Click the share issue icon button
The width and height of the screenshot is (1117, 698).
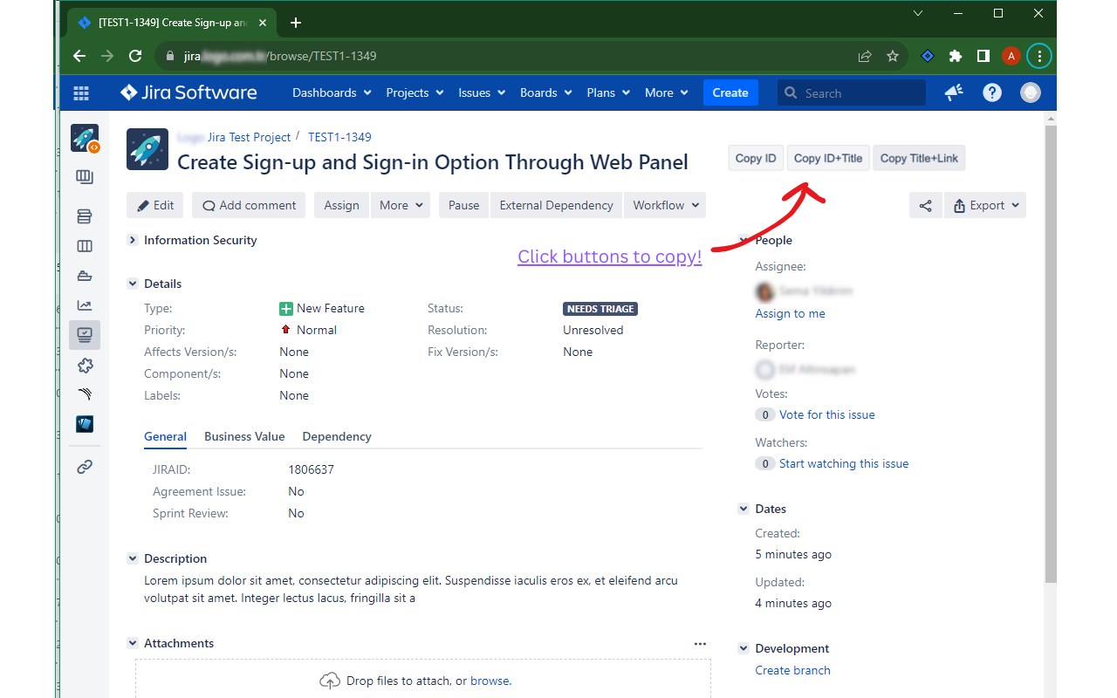point(926,205)
